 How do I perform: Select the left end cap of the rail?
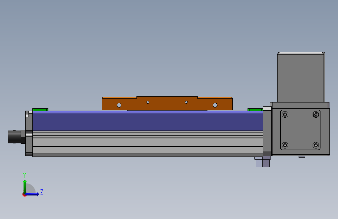29,133
